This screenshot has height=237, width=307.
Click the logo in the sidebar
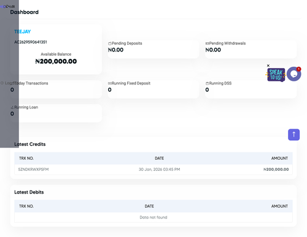click(7, 7)
